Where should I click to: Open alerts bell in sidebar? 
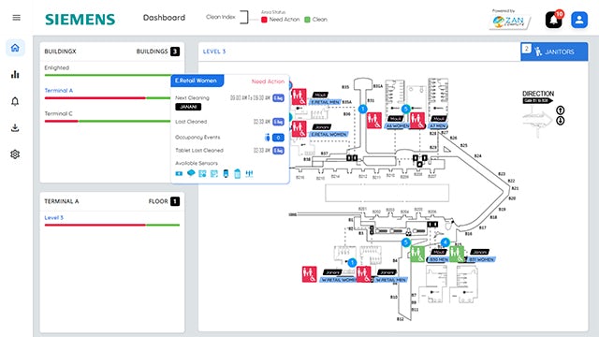point(15,101)
